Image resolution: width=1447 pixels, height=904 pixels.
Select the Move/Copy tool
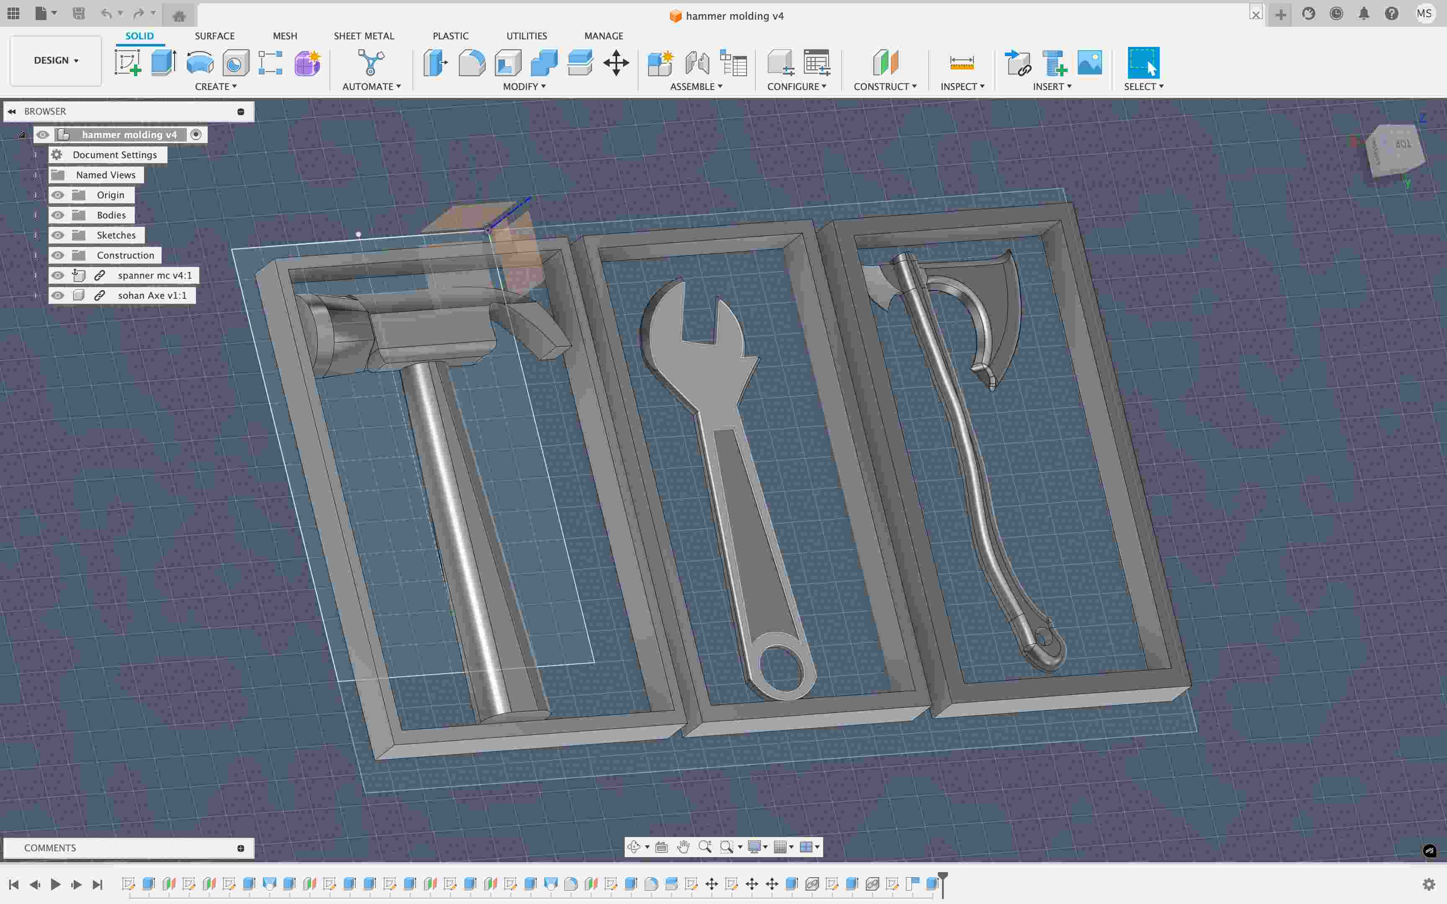(616, 63)
